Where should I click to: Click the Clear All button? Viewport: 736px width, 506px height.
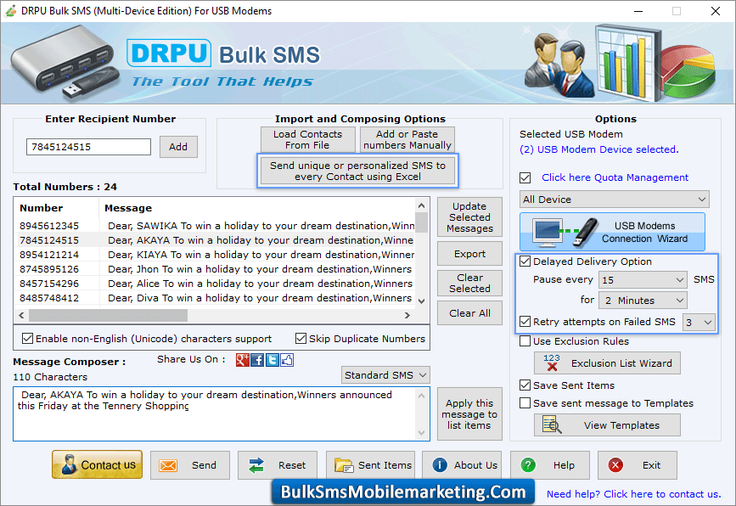pos(469,313)
